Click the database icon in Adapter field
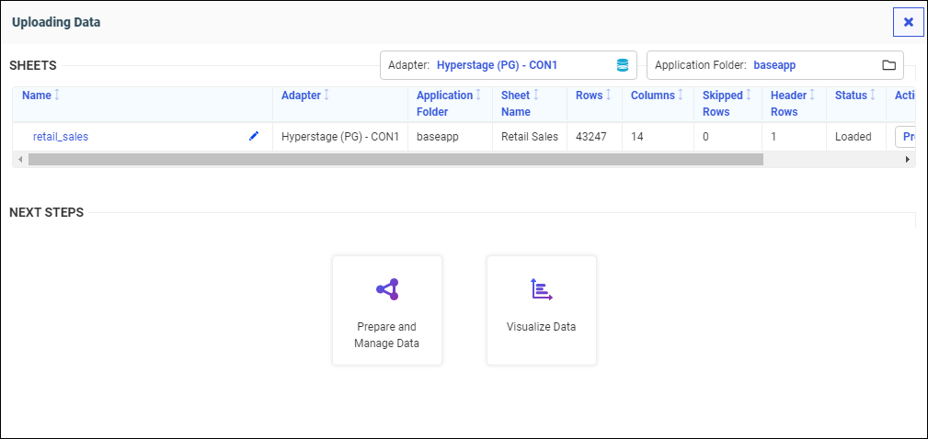The image size is (928, 439). pyautogui.click(x=623, y=65)
